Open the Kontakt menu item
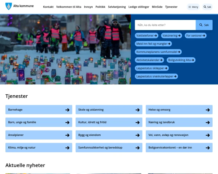Screen dimensions: 218x174 click(48, 7)
